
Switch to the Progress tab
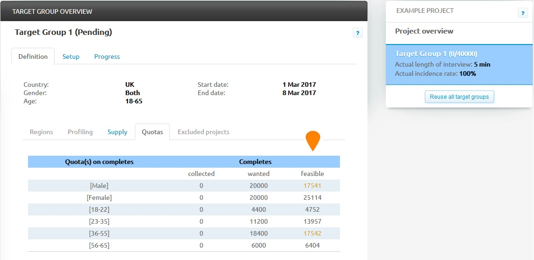point(107,57)
